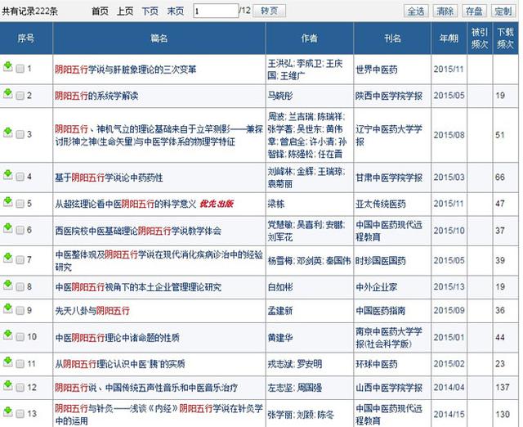Open article 阴阳五行的系统学解读

[96, 97]
